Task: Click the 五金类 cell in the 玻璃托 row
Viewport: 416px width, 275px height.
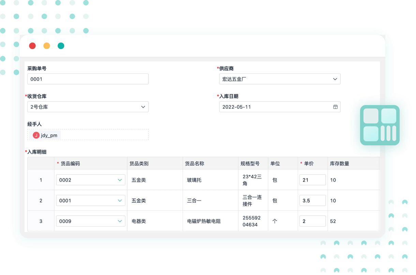Action: coord(155,180)
